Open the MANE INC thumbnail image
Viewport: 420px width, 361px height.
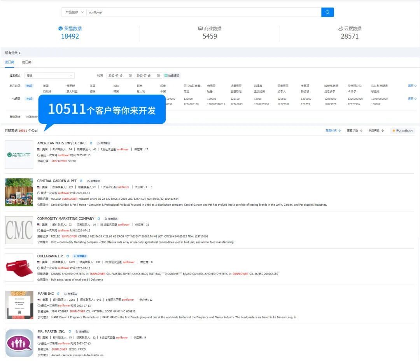point(19,305)
